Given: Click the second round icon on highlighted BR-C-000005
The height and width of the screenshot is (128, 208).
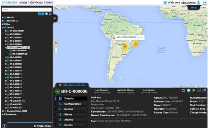Looking at the screenshot, I should pyautogui.click(x=27, y=48).
